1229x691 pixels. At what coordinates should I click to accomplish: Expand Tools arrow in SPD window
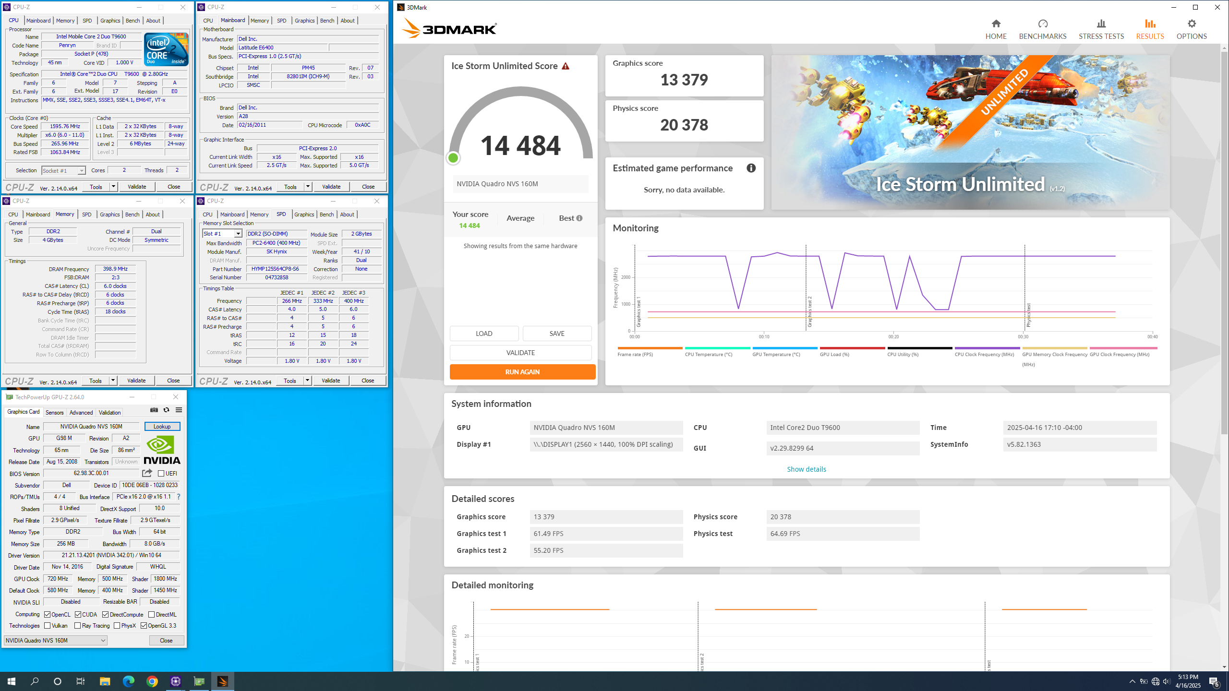coord(307,381)
